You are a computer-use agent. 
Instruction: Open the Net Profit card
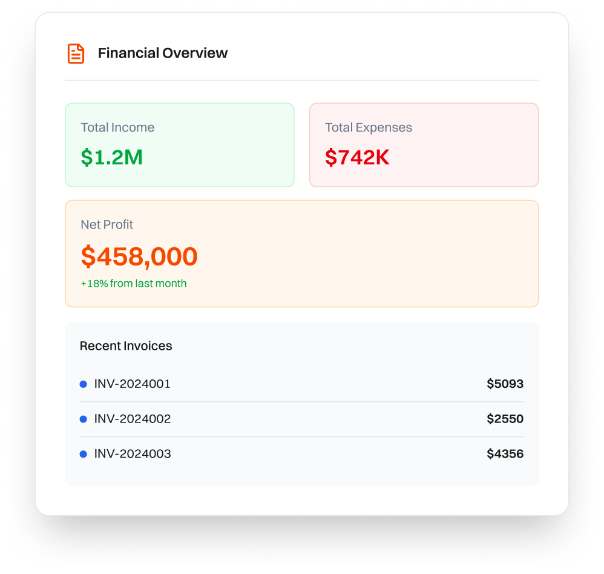click(302, 254)
